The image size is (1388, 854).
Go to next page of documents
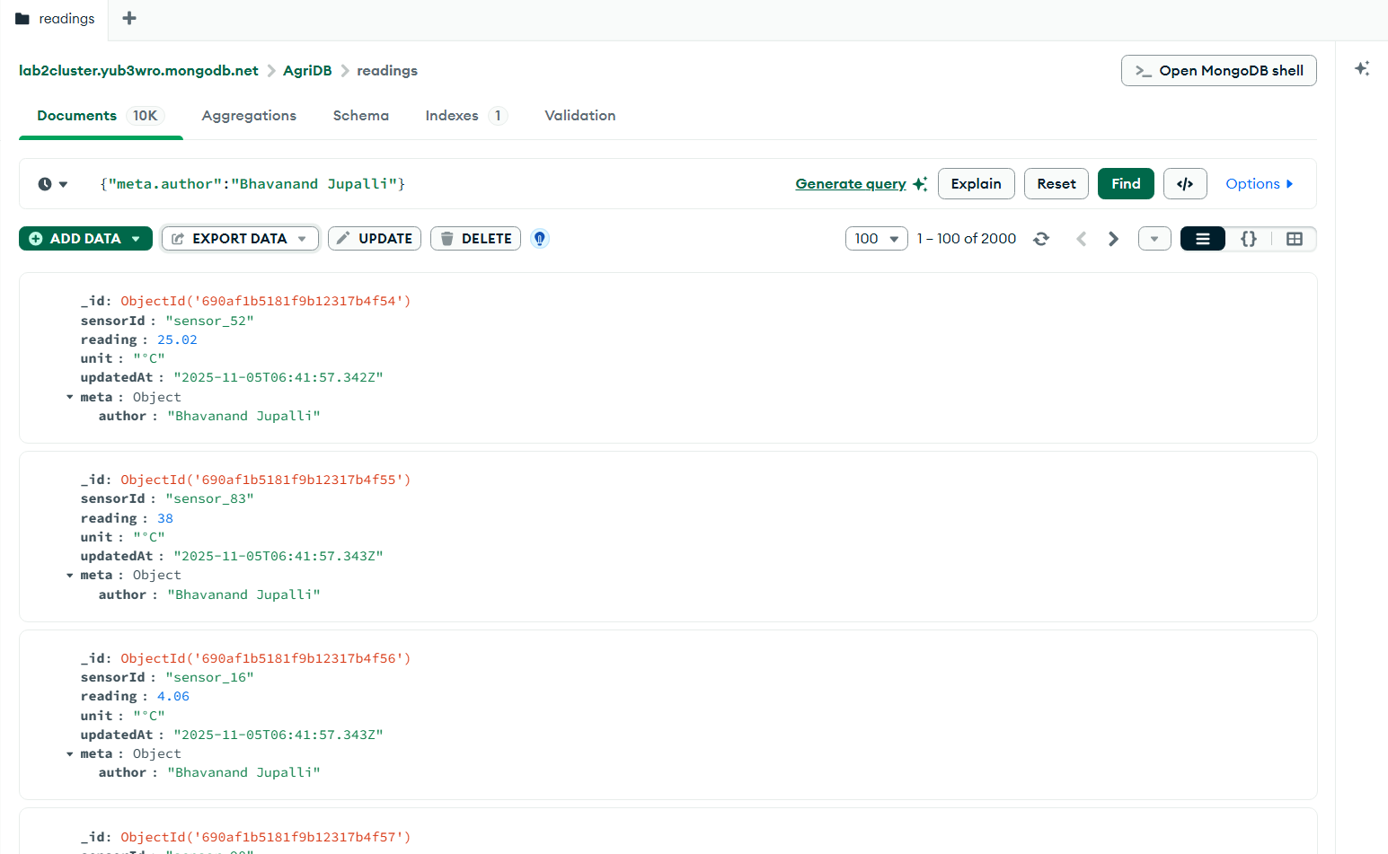tap(1113, 239)
